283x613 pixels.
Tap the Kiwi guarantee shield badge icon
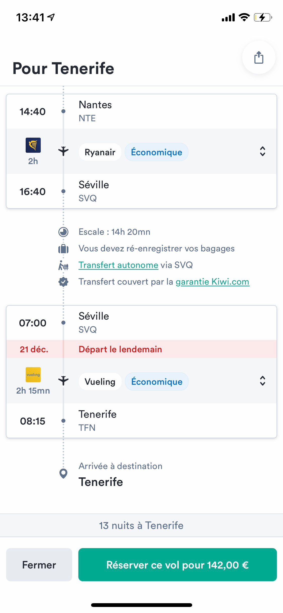(x=63, y=282)
